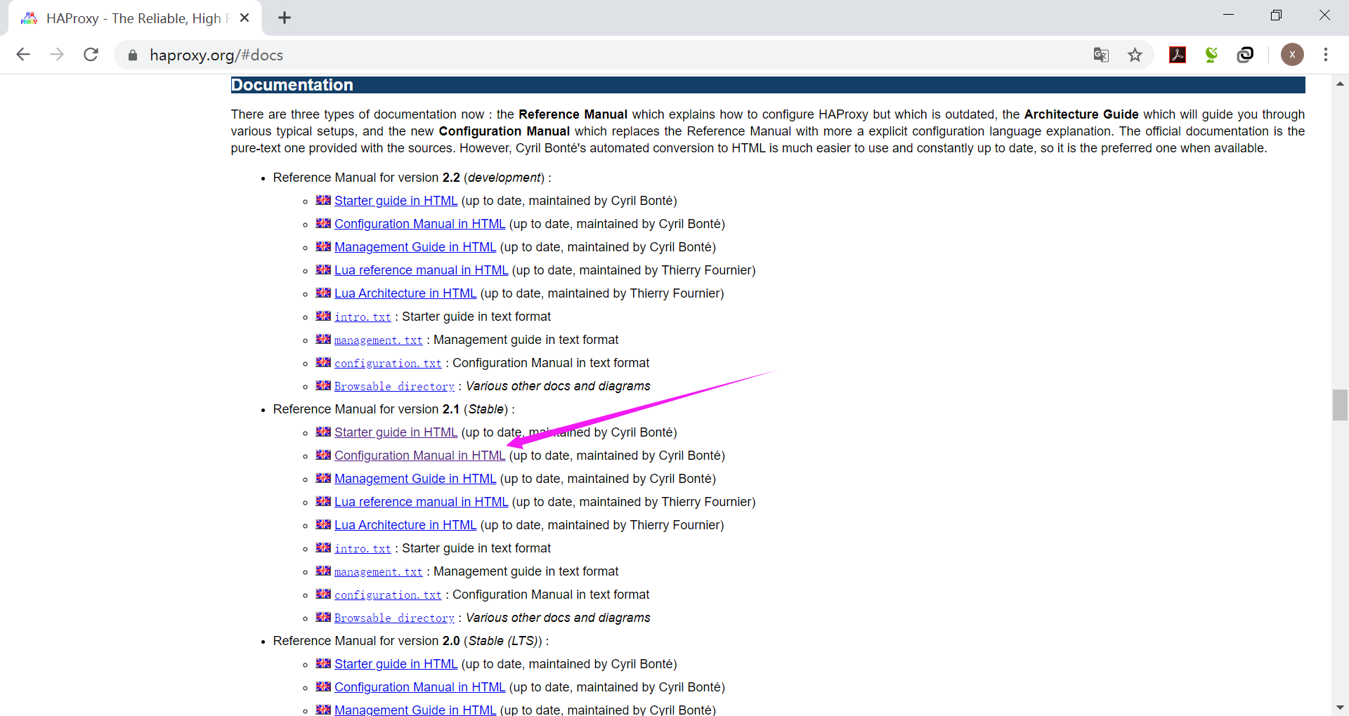Open version 2.2 Starter guide in HTML
Image resolution: width=1349 pixels, height=716 pixels.
click(396, 201)
